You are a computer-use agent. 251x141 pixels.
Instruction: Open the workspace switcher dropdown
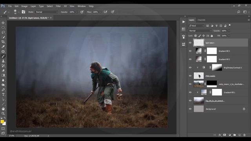coord(246,12)
